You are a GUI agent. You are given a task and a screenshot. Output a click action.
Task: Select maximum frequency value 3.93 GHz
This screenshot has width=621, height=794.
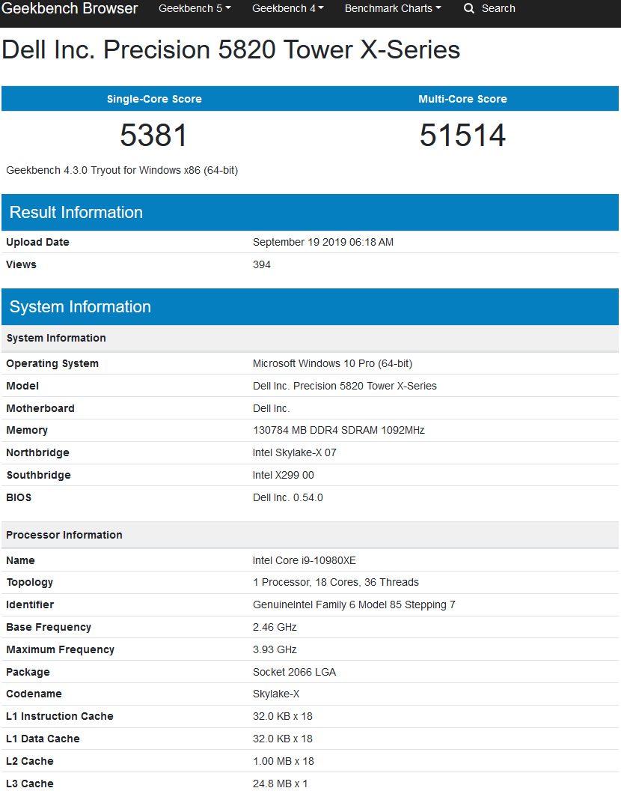[x=275, y=649]
